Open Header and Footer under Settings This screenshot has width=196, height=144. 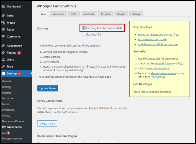(13, 121)
